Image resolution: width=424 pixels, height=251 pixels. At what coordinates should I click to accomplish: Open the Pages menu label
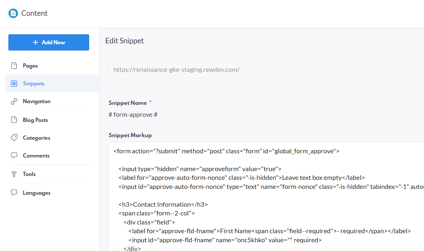click(x=30, y=66)
